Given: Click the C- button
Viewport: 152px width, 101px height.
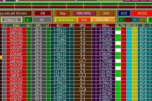Looking at the screenshot, I should click(28, 20).
